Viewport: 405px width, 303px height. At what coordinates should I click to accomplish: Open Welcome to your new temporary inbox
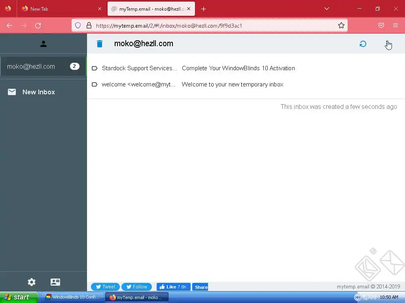(x=233, y=84)
